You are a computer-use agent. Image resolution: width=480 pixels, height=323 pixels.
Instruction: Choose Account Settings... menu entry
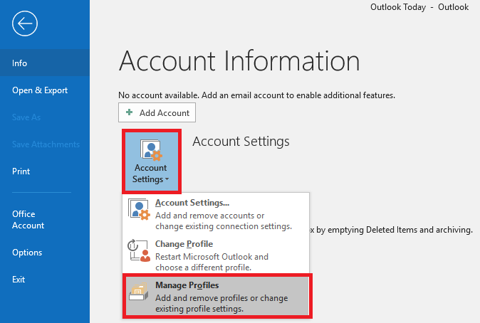[216, 214]
